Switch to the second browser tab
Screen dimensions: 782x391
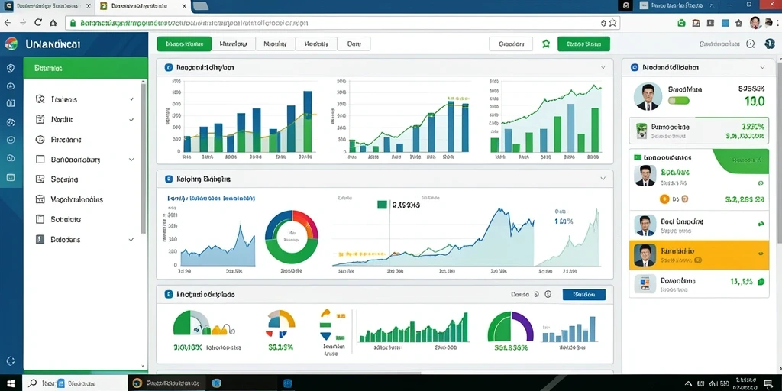142,6
